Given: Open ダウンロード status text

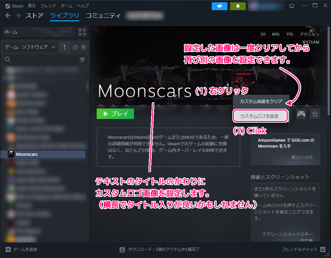Looking at the screenshot, I should click(164, 249).
